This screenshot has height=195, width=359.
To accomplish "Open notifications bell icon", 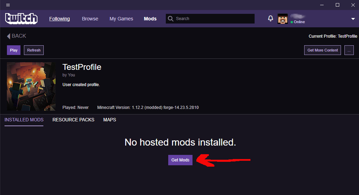I will click(271, 18).
